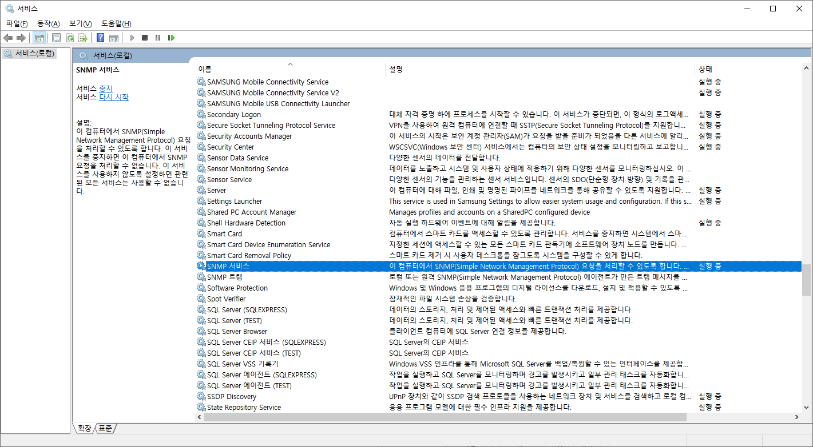The width and height of the screenshot is (813, 447).
Task: Select Shared PC Account Manager
Action: 252,212
